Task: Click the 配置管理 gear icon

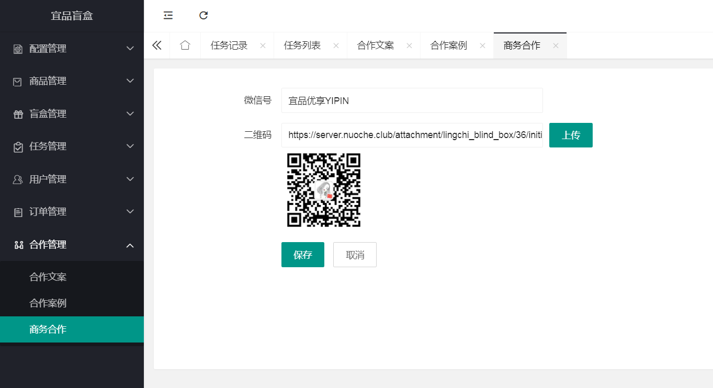Action: [x=18, y=49]
